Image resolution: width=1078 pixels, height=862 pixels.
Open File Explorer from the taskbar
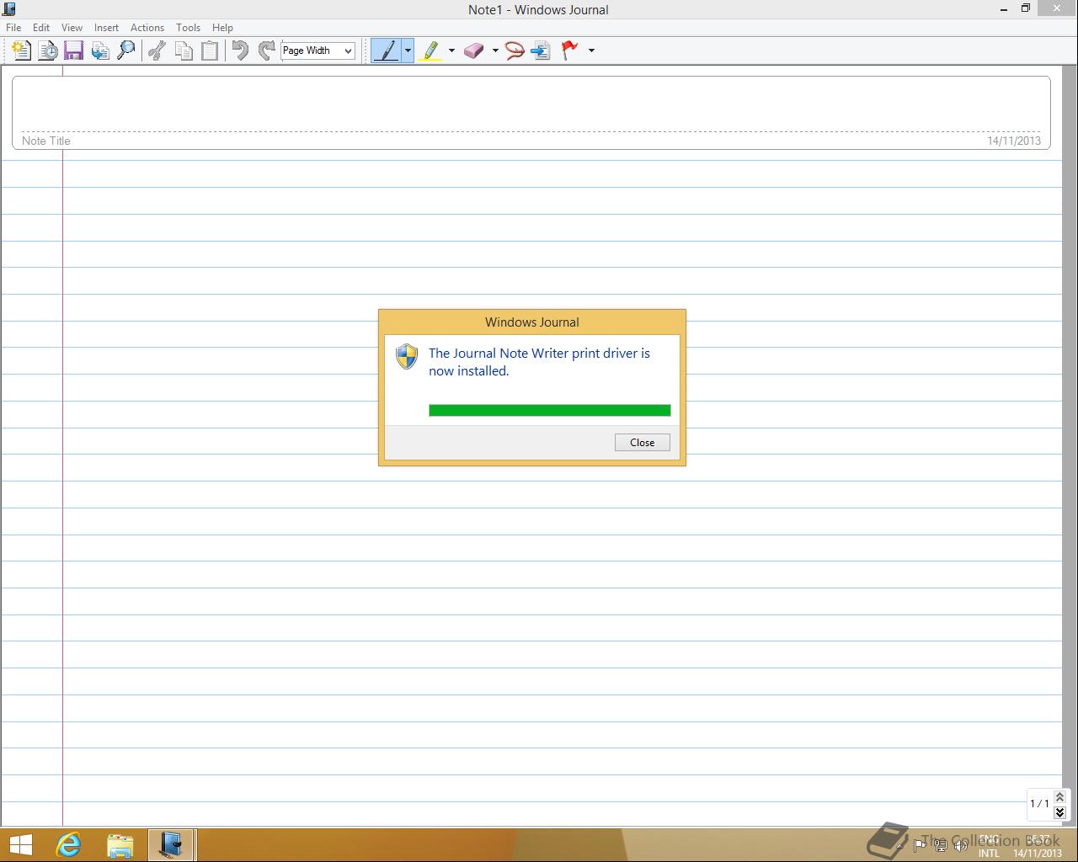[120, 844]
